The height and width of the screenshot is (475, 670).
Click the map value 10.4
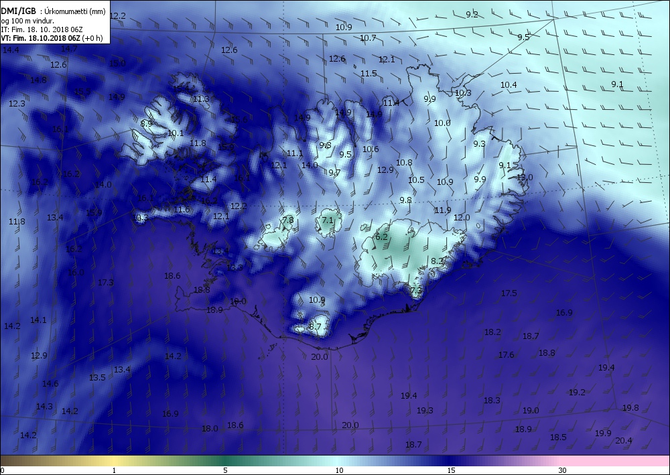tap(509, 85)
